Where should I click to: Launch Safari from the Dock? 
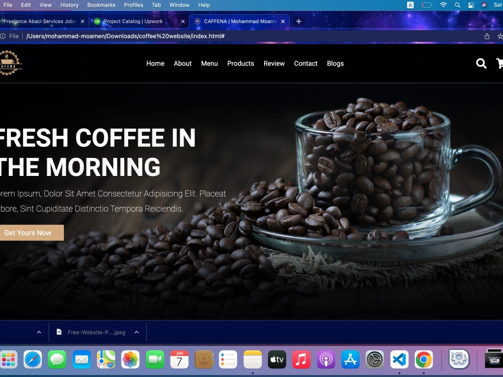point(32,359)
